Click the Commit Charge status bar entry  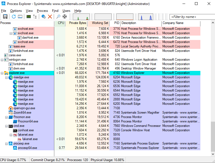(48, 160)
